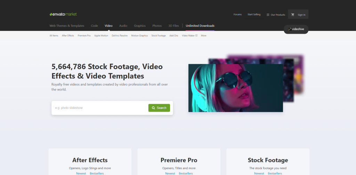
Task: Choose Stock Footage in the submenu bar
Action: pos(159,36)
